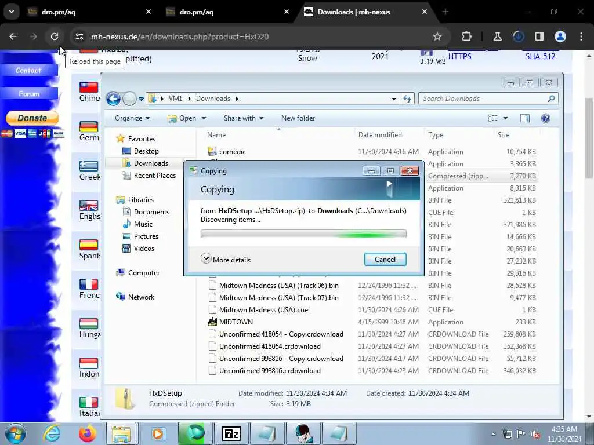
Task: Select Favorites in navigation pane
Action: point(142,139)
